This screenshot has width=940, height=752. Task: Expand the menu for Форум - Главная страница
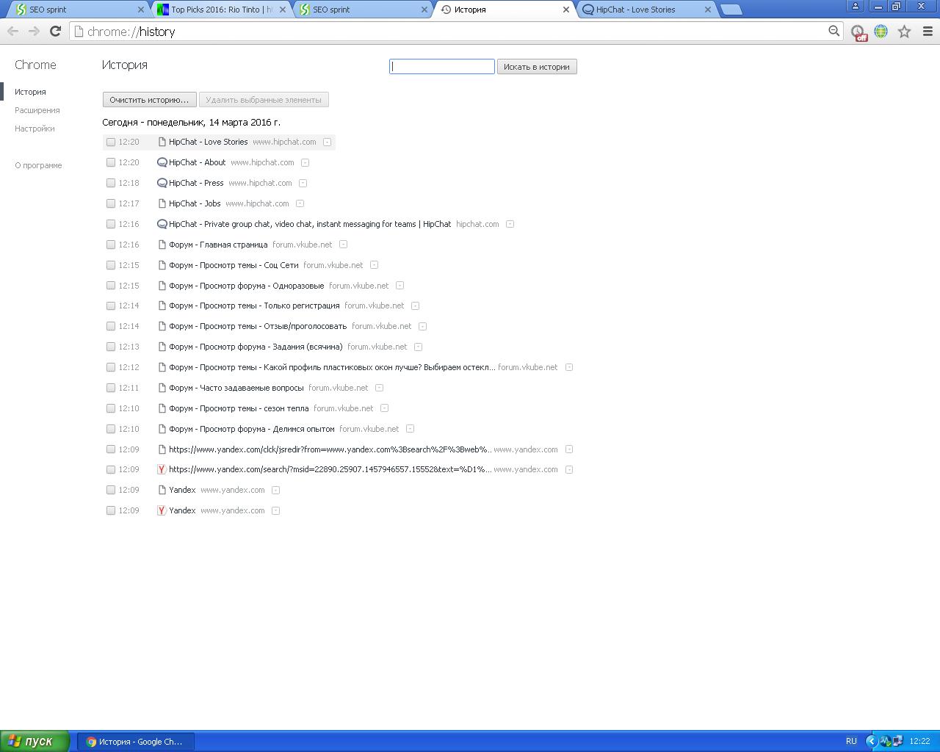(344, 245)
